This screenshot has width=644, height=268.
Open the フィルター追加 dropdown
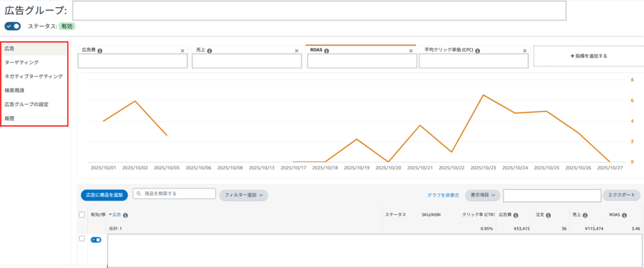point(243,195)
